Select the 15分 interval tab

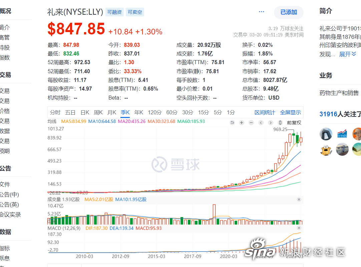point(204,113)
